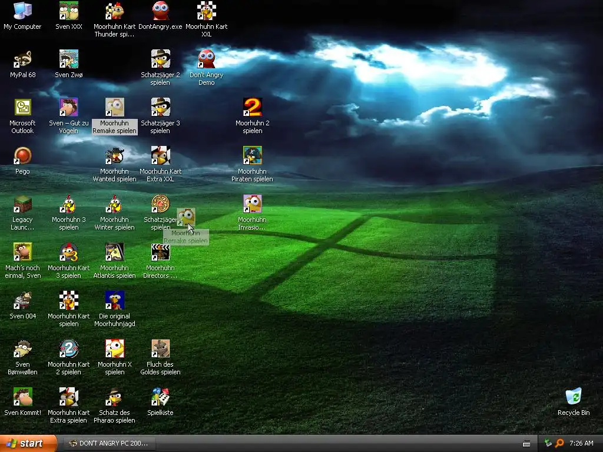Select Schatzjäger 2 spielen icon
603x452 pixels.
pyautogui.click(x=160, y=59)
